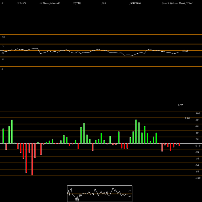Click the 'South African Rand / Thai' title
This screenshot has width=202, height=202.
pos(177,3)
